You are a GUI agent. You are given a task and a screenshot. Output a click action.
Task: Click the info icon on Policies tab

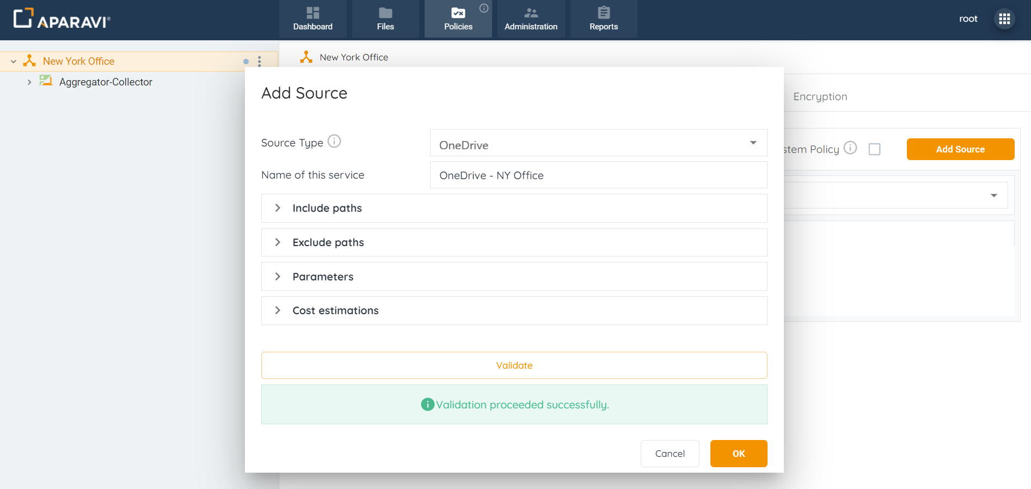tap(483, 8)
